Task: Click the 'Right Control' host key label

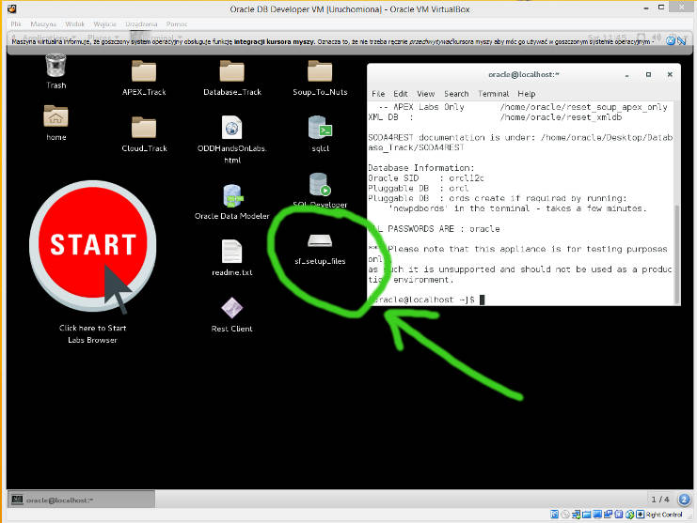Action: click(664, 515)
